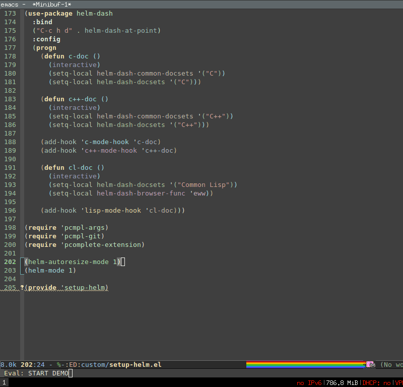
Task: Click the '(No wo' minor mode text
Action: click(x=391, y=365)
